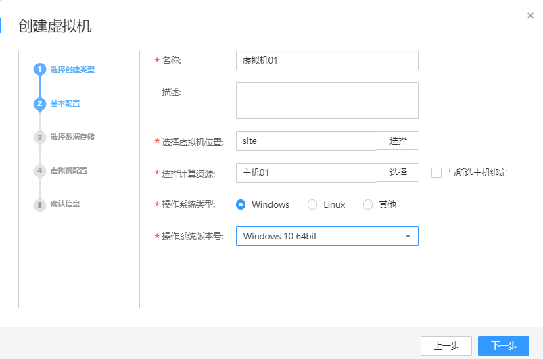This screenshot has width=543, height=359.
Task: Open the 操作系统版本号 dropdown
Action: click(327, 237)
